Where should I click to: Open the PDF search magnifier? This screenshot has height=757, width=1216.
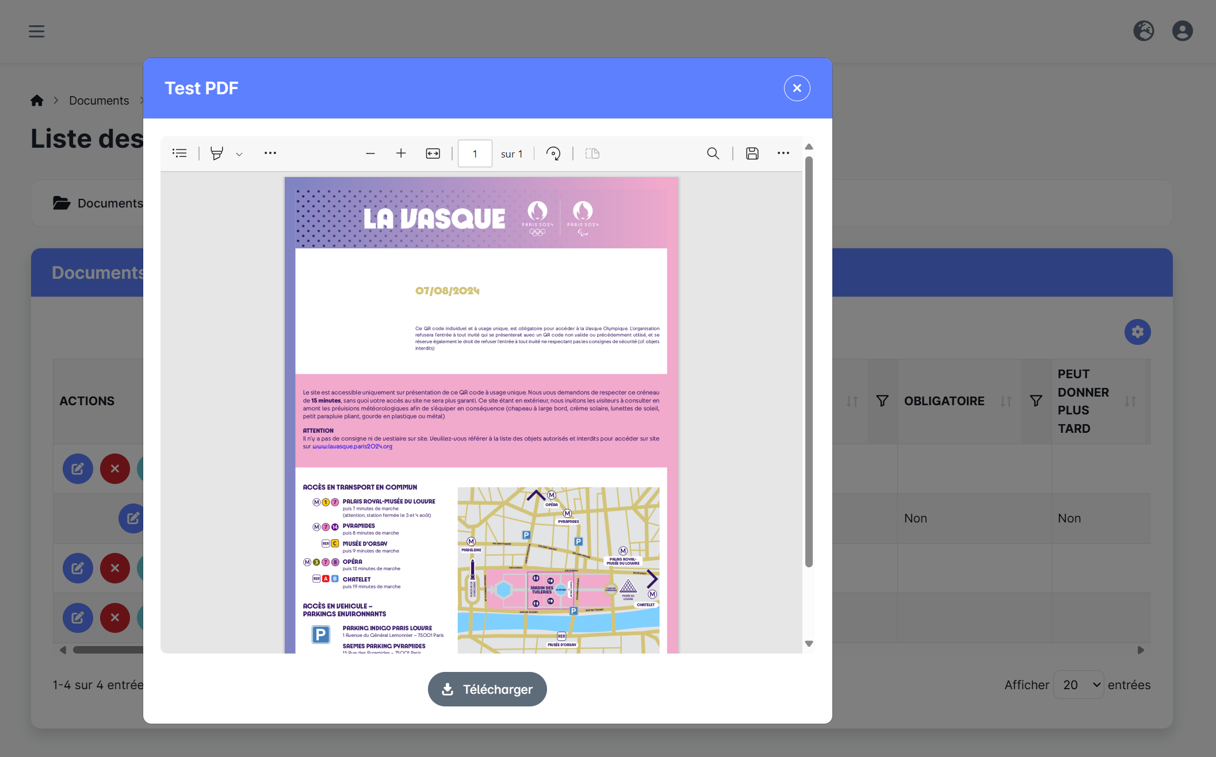point(713,153)
